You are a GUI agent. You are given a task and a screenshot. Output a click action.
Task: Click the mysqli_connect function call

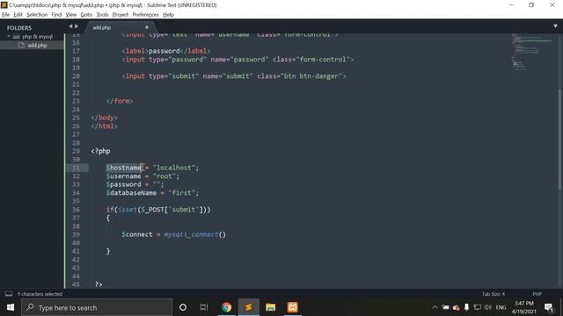(x=191, y=234)
